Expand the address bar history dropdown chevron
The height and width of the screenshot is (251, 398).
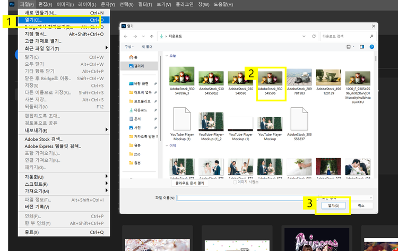pyautogui.click(x=304, y=36)
